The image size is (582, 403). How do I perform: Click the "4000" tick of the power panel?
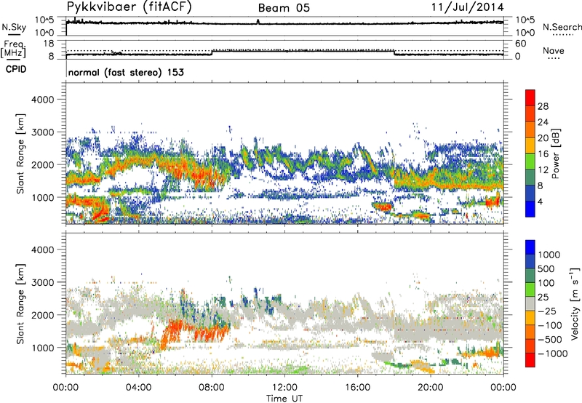click(43, 100)
